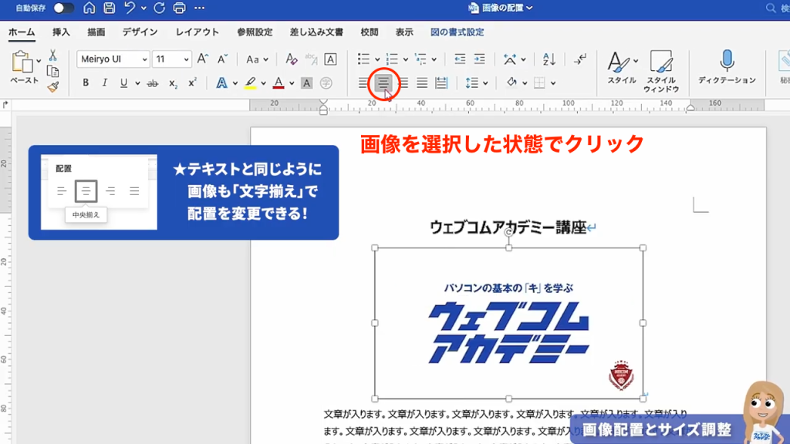Toggle underline formatting
Viewport: 790px width, 444px height.
(x=123, y=82)
